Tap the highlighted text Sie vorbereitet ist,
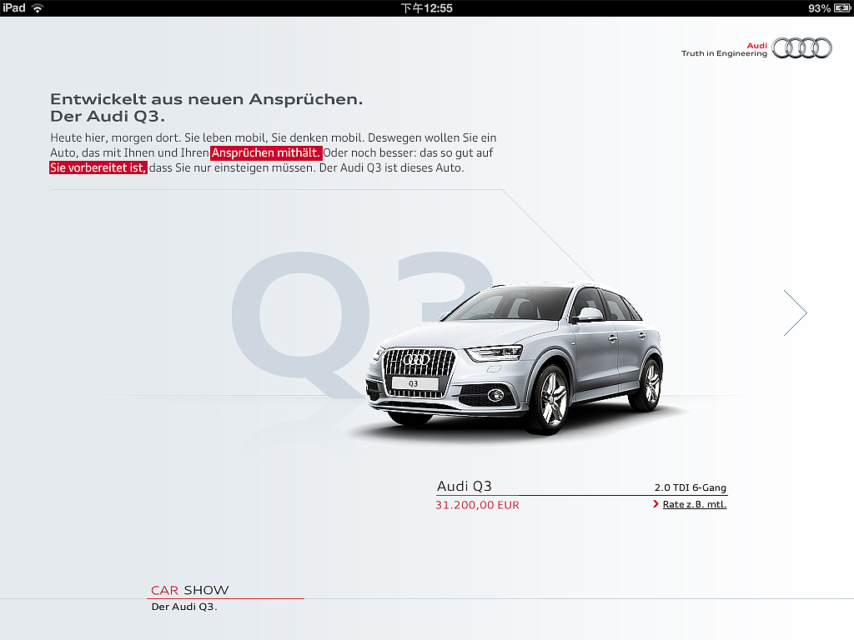 click(98, 167)
